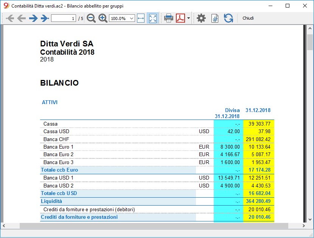Viewport: 314px width, 238px height.
Task: Click the cyan cell '42.00'
Action: (x=233, y=131)
